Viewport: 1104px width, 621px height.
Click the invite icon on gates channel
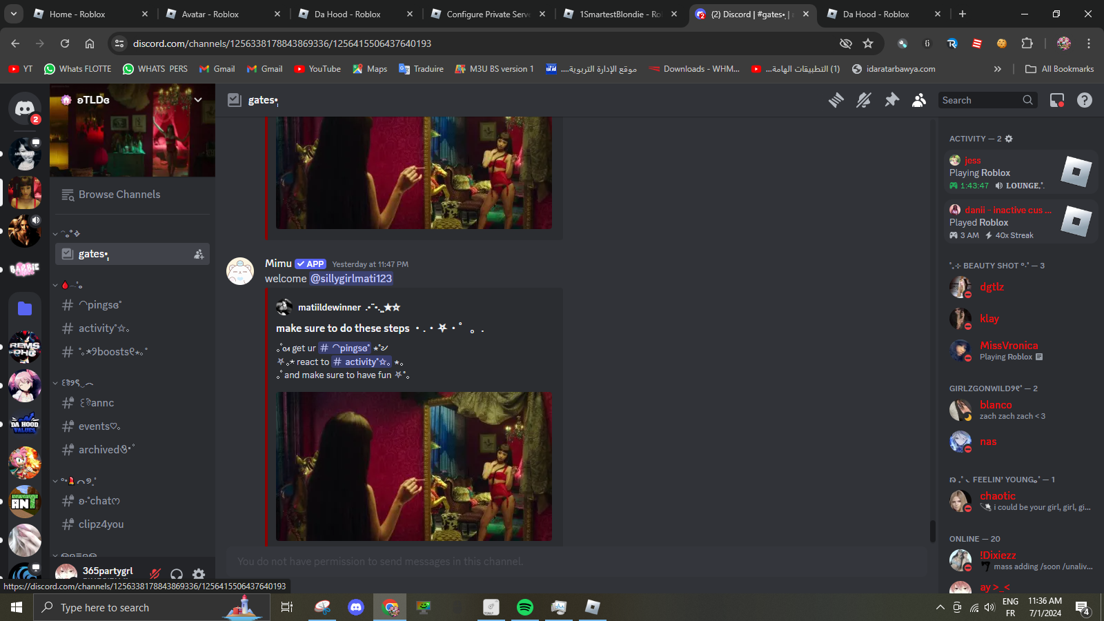point(199,254)
